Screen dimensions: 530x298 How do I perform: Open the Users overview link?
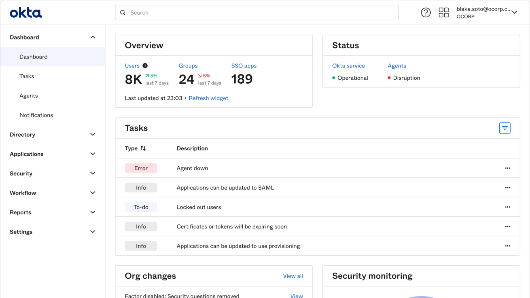tap(132, 66)
